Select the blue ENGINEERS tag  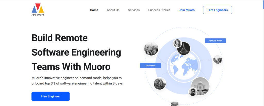click(x=150, y=66)
